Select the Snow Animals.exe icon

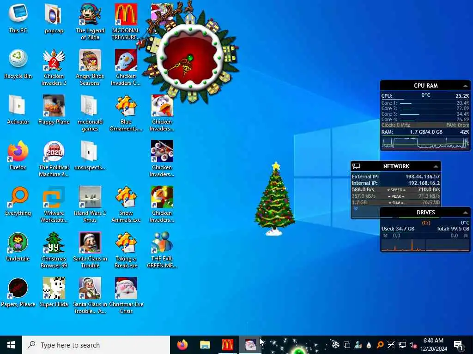click(126, 204)
